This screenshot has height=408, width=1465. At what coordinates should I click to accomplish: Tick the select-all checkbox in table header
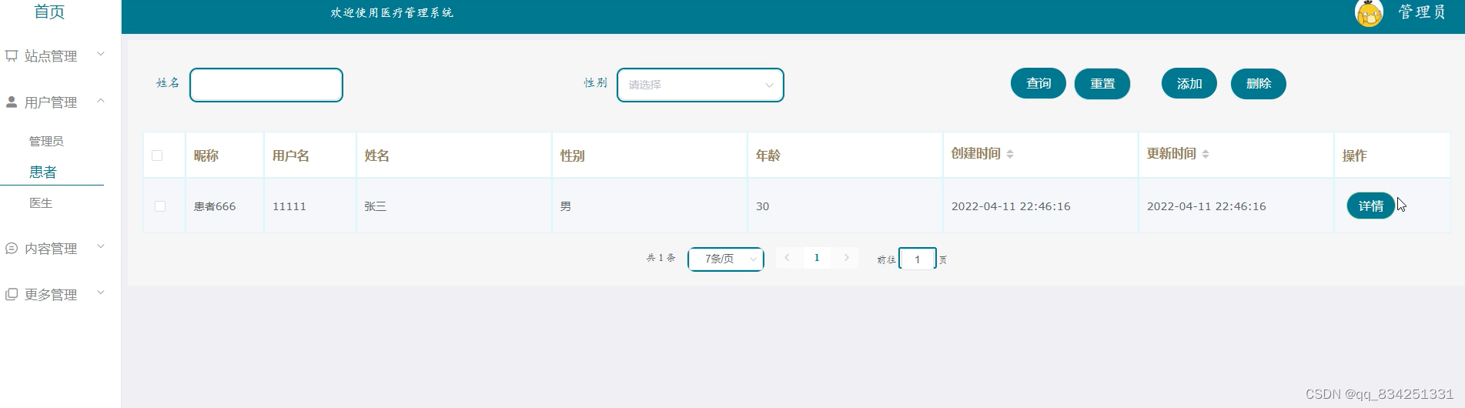click(157, 156)
